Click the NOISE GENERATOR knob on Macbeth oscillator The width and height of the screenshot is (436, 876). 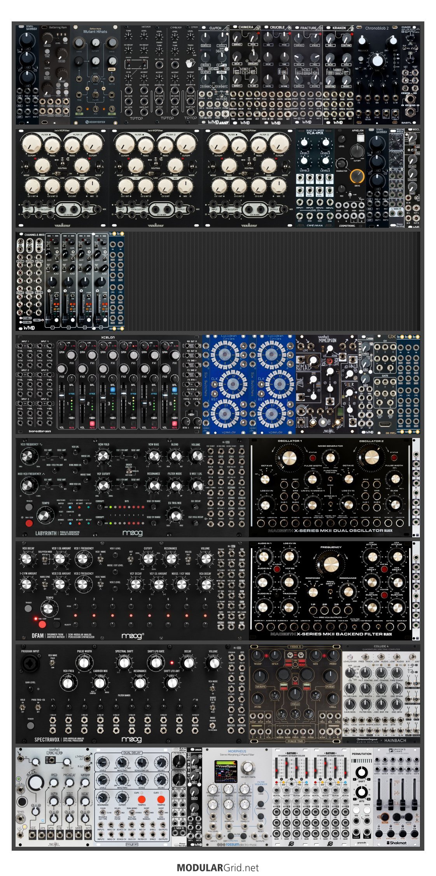[330, 458]
